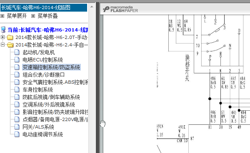Click the page icon beside 电喷ECU控制系统
Viewport: 250px width, 153px height.
(17, 60)
